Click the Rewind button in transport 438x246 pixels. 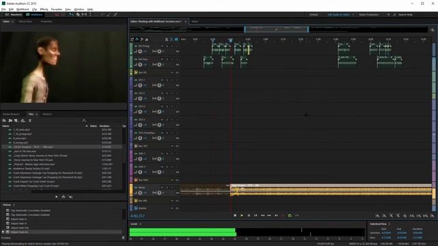[263, 215]
